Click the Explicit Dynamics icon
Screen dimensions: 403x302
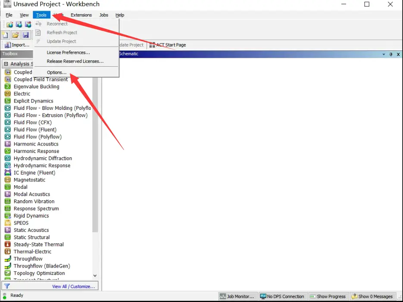(x=8, y=101)
